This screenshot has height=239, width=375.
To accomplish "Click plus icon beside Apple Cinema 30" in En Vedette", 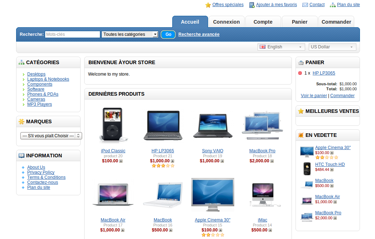I will click(x=332, y=153).
